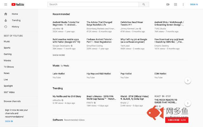Click the FIFATV channel name
The height and width of the screenshot is (127, 203).
click(x=90, y=103)
